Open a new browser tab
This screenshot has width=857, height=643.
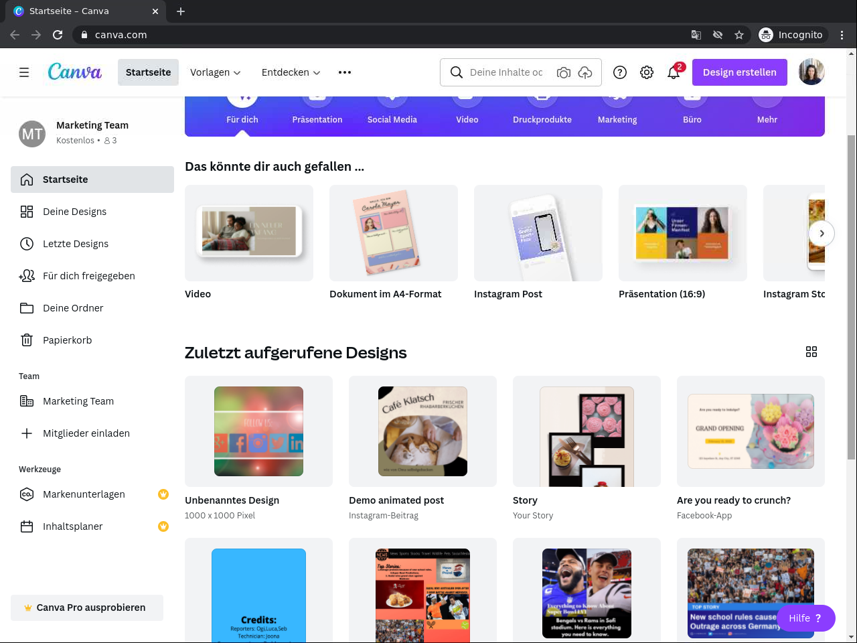click(x=181, y=11)
